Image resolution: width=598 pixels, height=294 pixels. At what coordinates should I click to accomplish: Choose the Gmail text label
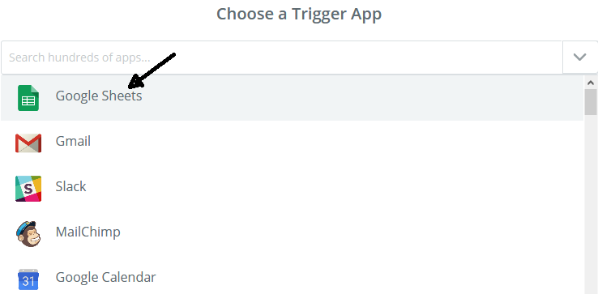coord(73,141)
